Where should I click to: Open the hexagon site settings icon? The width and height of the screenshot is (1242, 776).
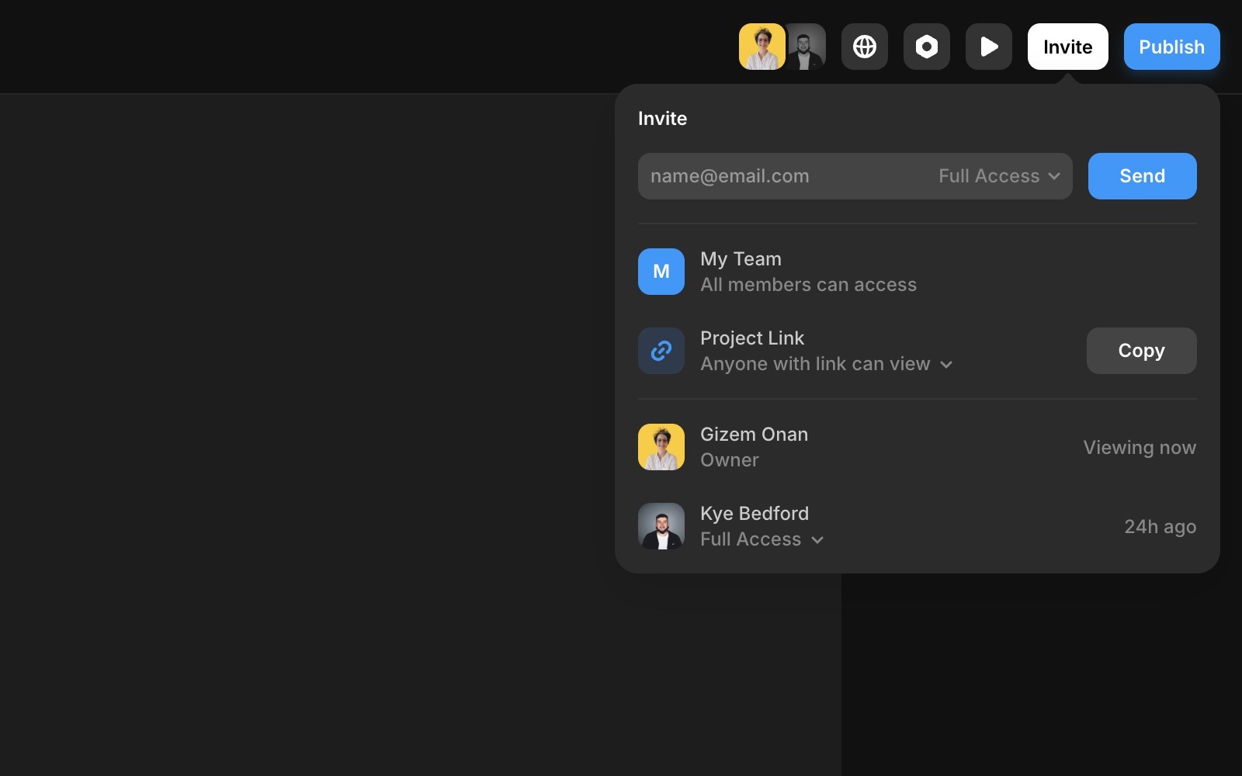pos(927,47)
